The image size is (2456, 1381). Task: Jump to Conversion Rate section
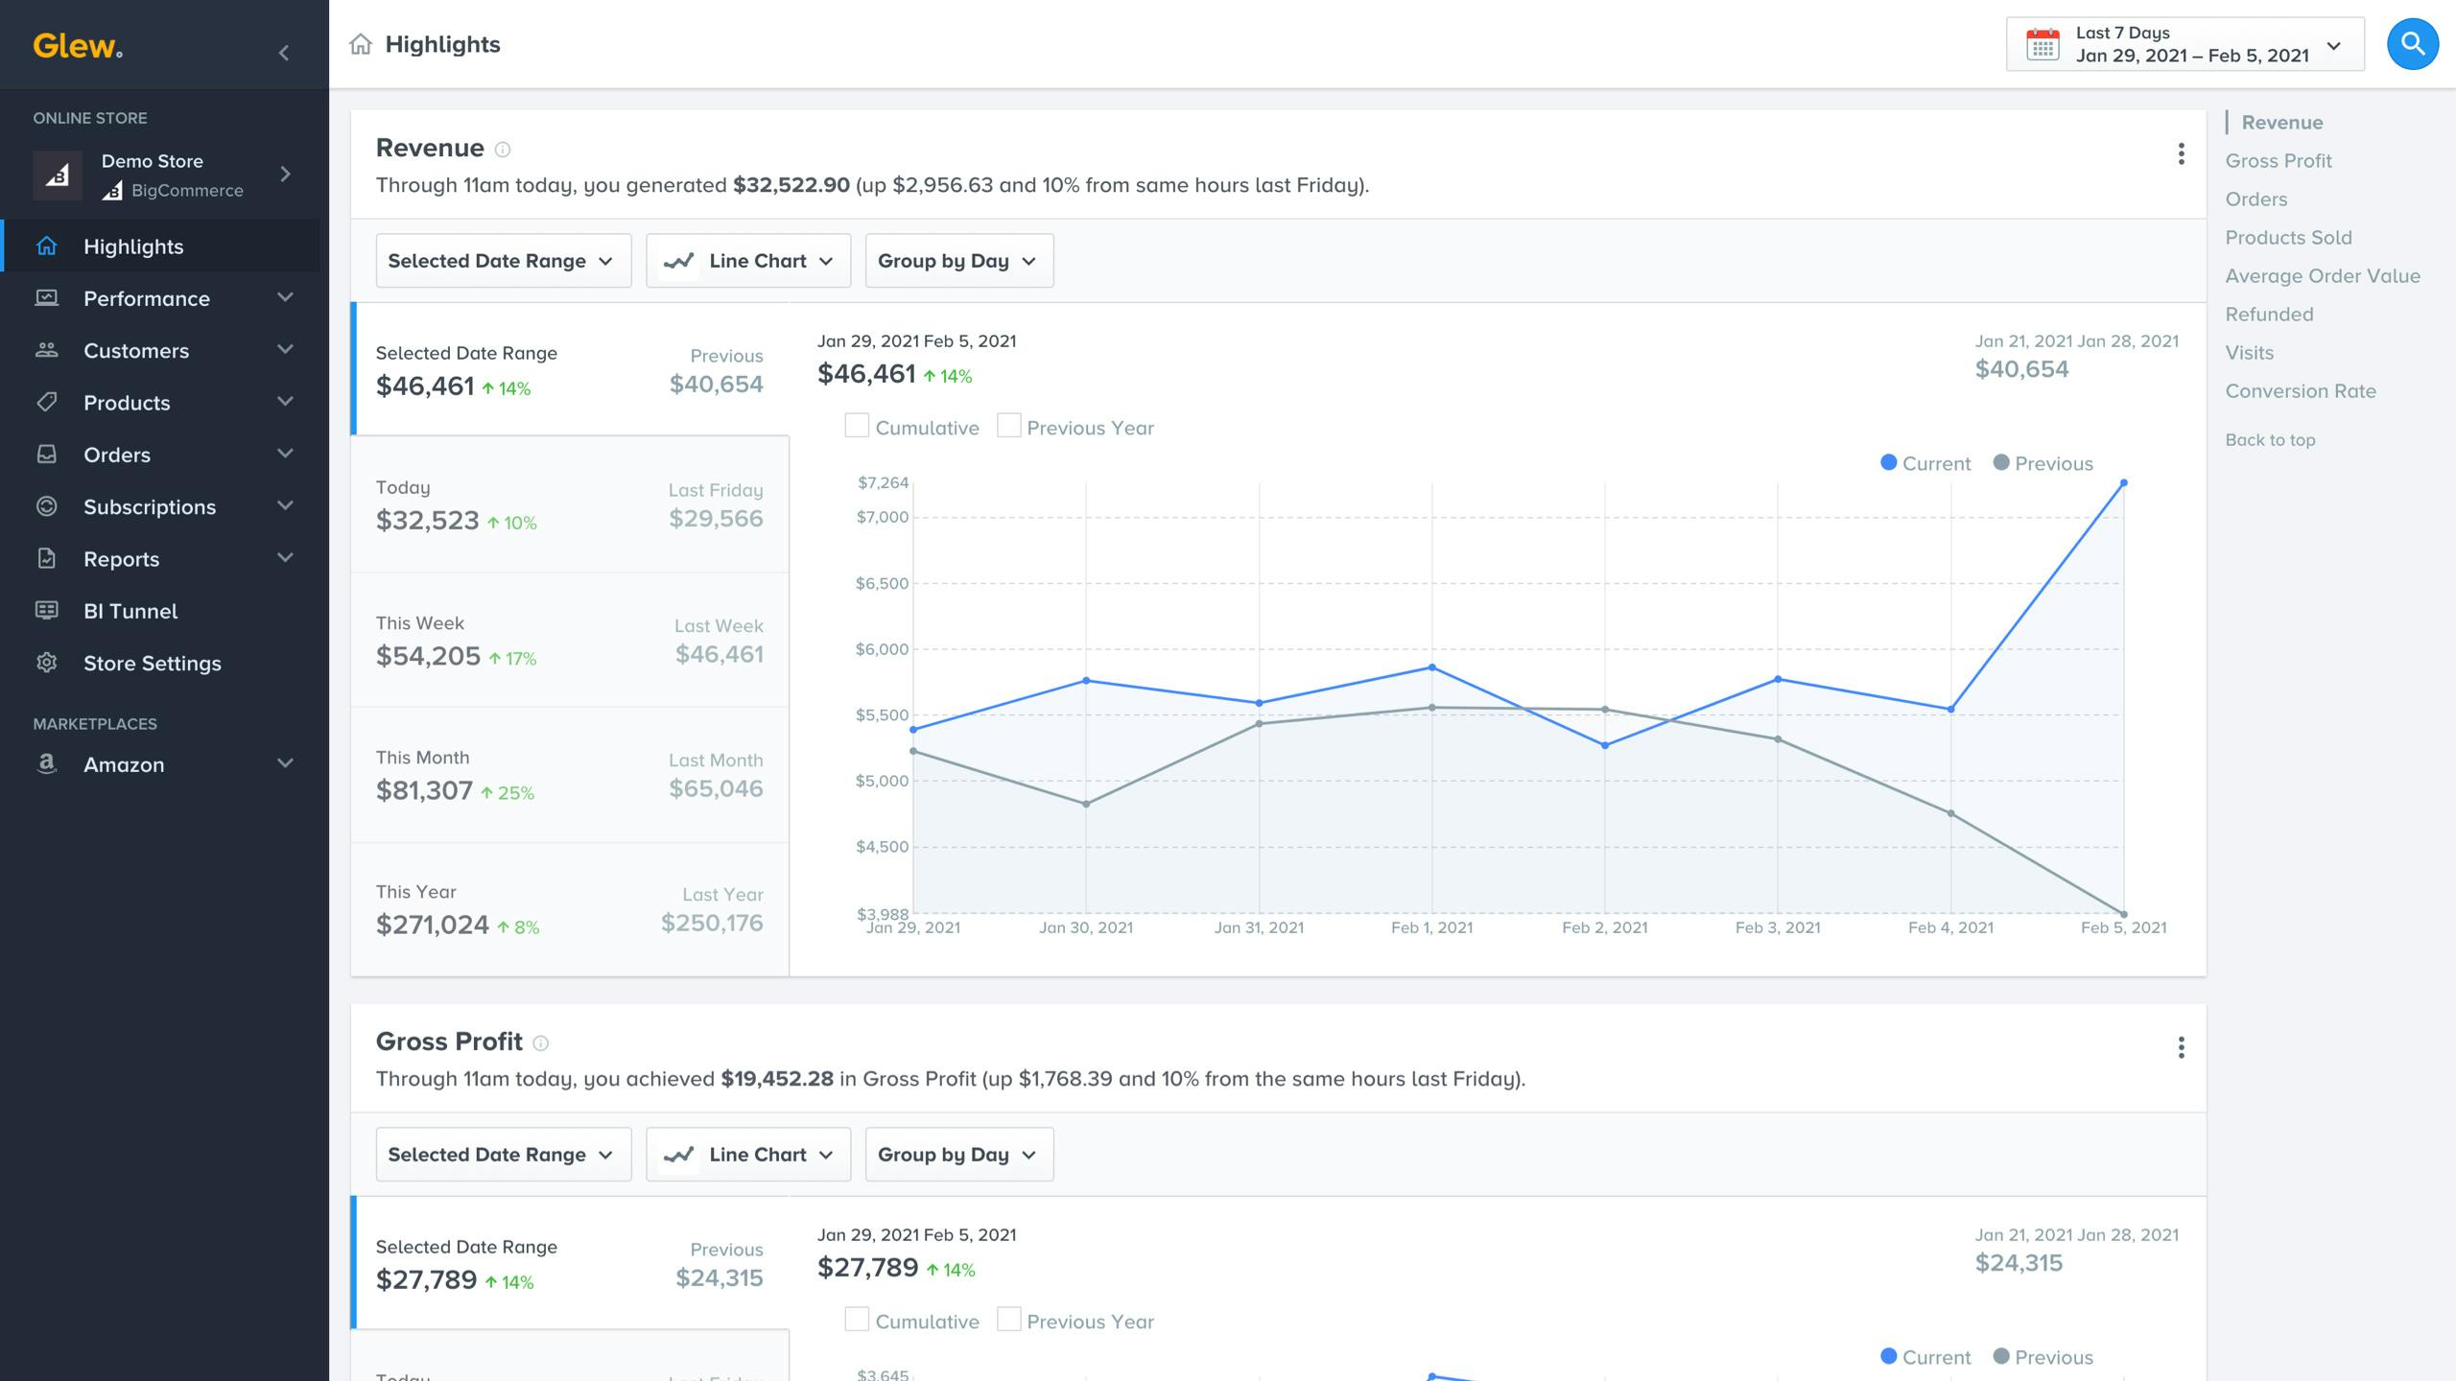[x=2301, y=391]
